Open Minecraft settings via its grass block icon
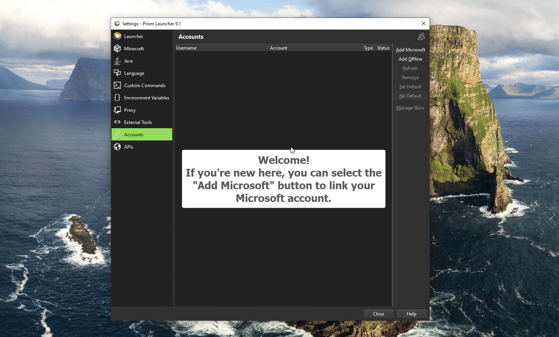 tap(117, 48)
